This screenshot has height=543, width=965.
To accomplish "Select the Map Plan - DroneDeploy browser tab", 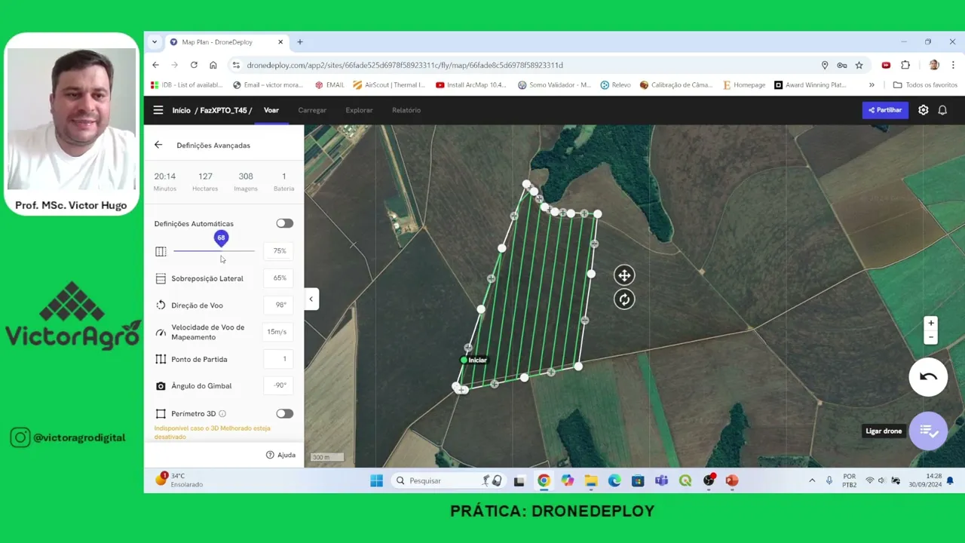I will 225,42.
